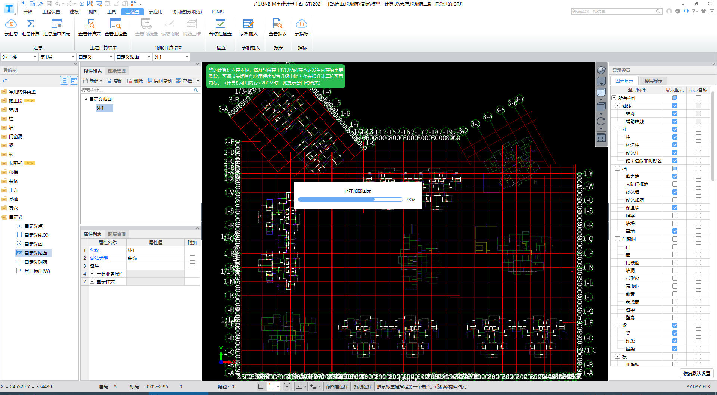This screenshot has height=395, width=717.
Task: Click the 正在加载图元 progress bar
Action: pyautogui.click(x=350, y=199)
